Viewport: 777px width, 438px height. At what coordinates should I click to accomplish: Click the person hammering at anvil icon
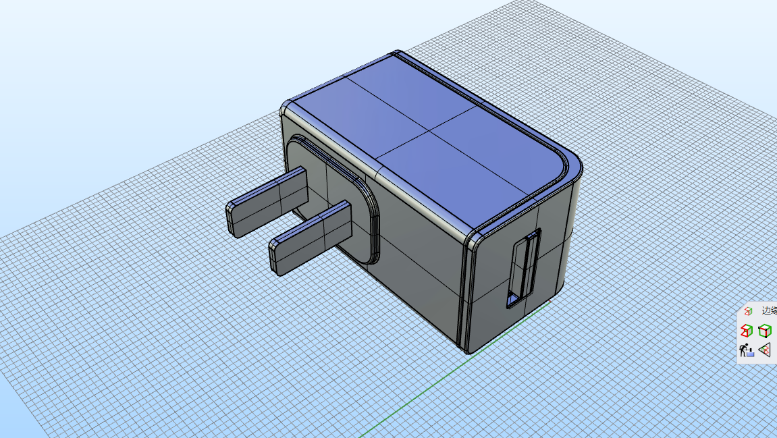click(746, 350)
